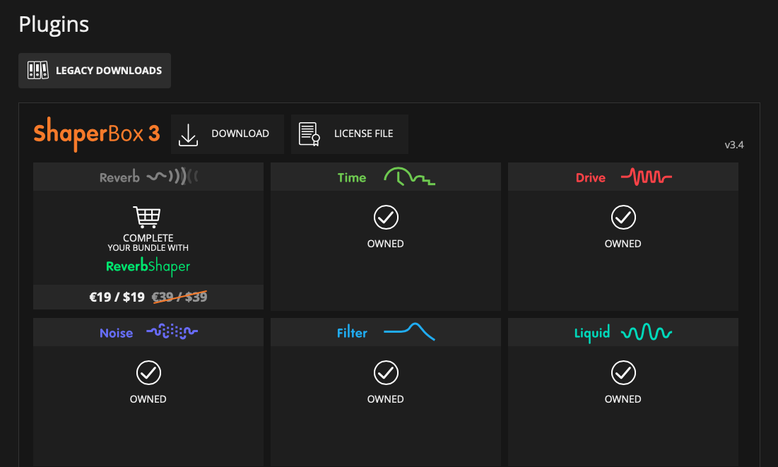Click OWNED text under Noise
778x467 pixels.
pos(148,399)
